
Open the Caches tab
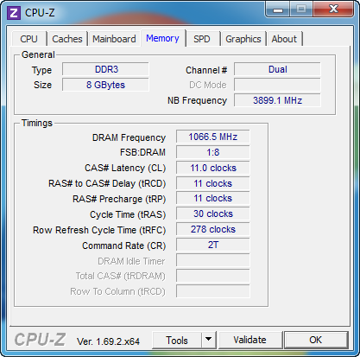(67, 39)
